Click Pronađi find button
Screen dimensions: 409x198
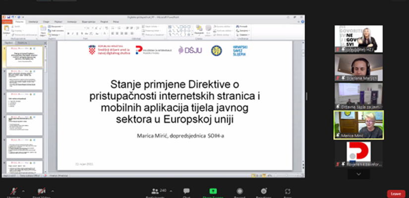(x=242, y=27)
